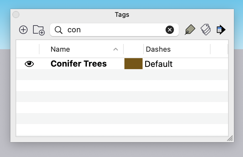Screen dimensions: 243x157
Task: Select the Tag tool icon
Action: 190,29
